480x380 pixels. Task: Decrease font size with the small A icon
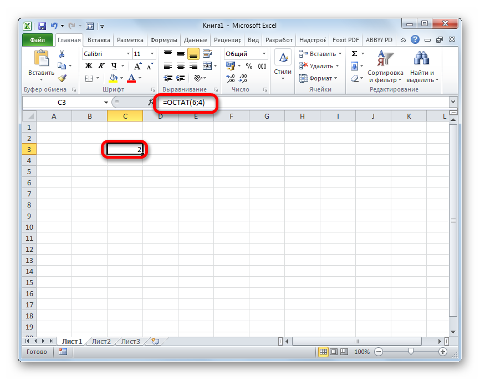tap(150, 66)
